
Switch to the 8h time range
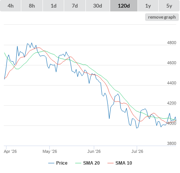(32, 6)
